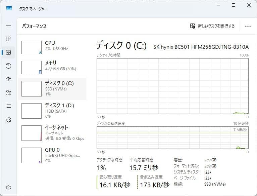Click the アクティブな時間 large graph
This screenshot has width=257, height=196.
click(x=172, y=86)
